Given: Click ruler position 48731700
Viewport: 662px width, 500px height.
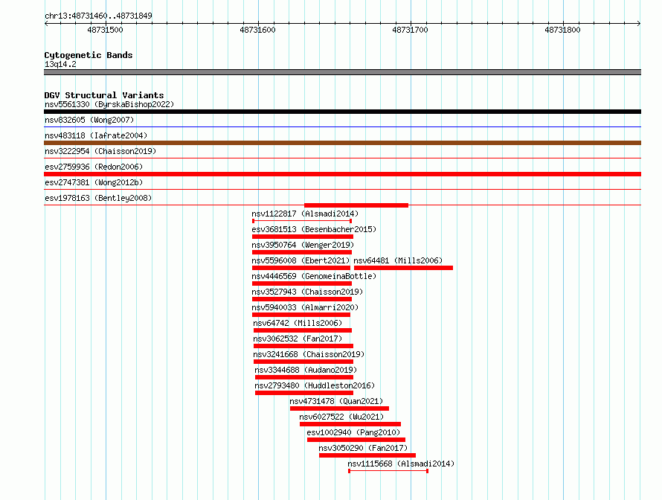Looking at the screenshot, I should (410, 30).
